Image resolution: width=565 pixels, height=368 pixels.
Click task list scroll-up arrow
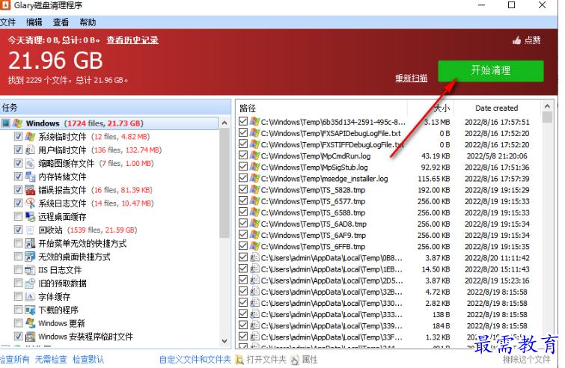click(x=225, y=123)
